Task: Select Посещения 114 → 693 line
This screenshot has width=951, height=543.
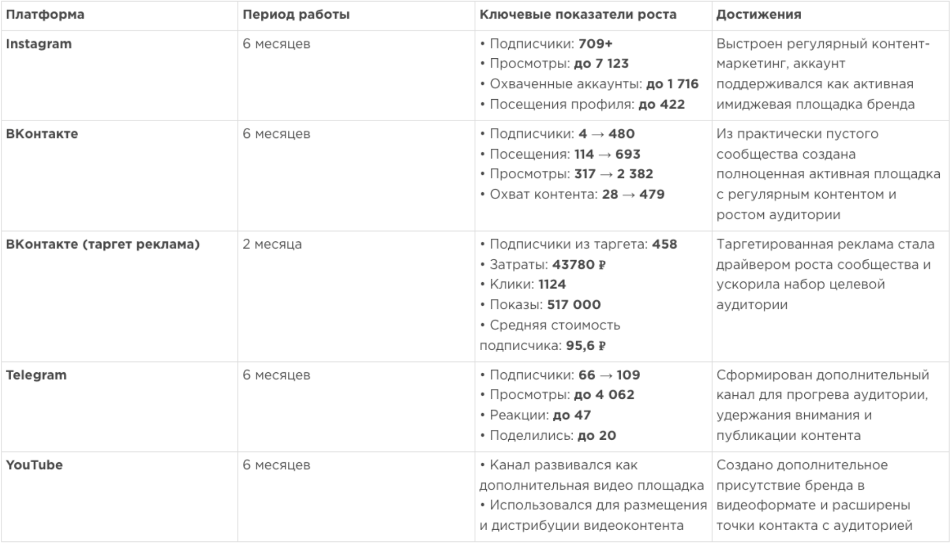Action: [560, 154]
